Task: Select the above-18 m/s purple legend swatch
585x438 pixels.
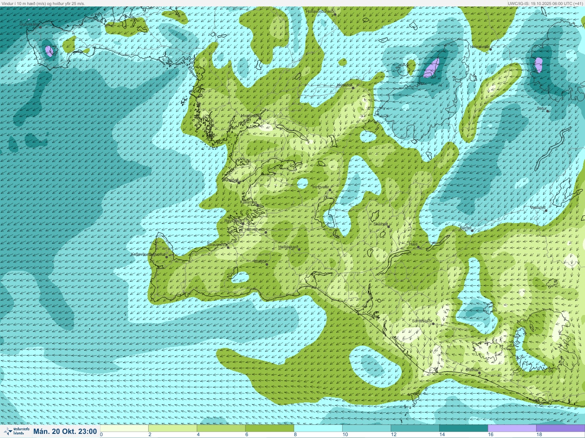Action: 560,428
